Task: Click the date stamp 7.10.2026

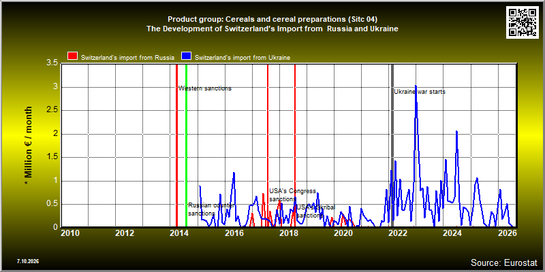Action: (27, 261)
